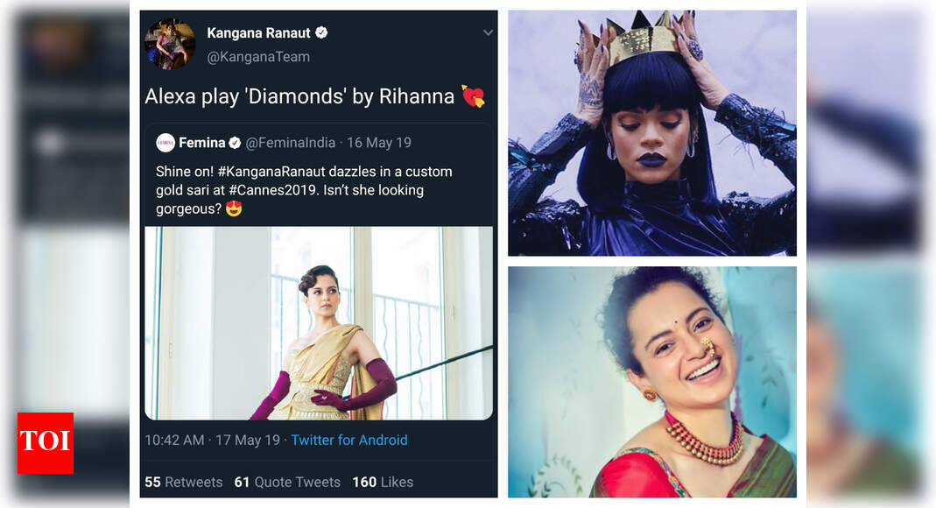Open the Rihanna crown photo

(x=652, y=133)
